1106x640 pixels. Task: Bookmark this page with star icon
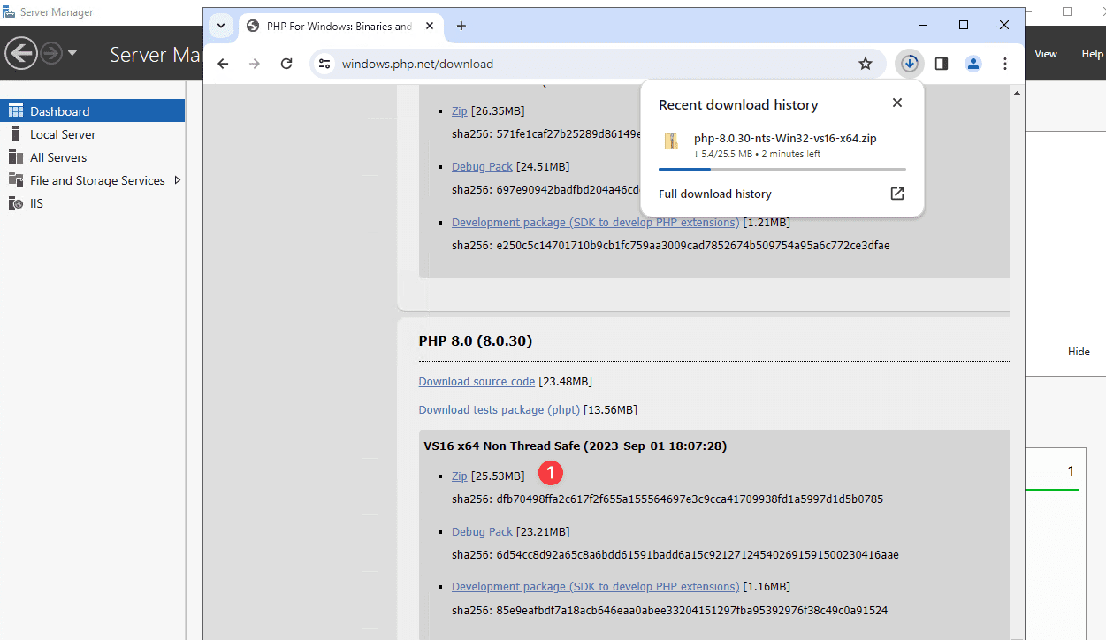tap(866, 64)
